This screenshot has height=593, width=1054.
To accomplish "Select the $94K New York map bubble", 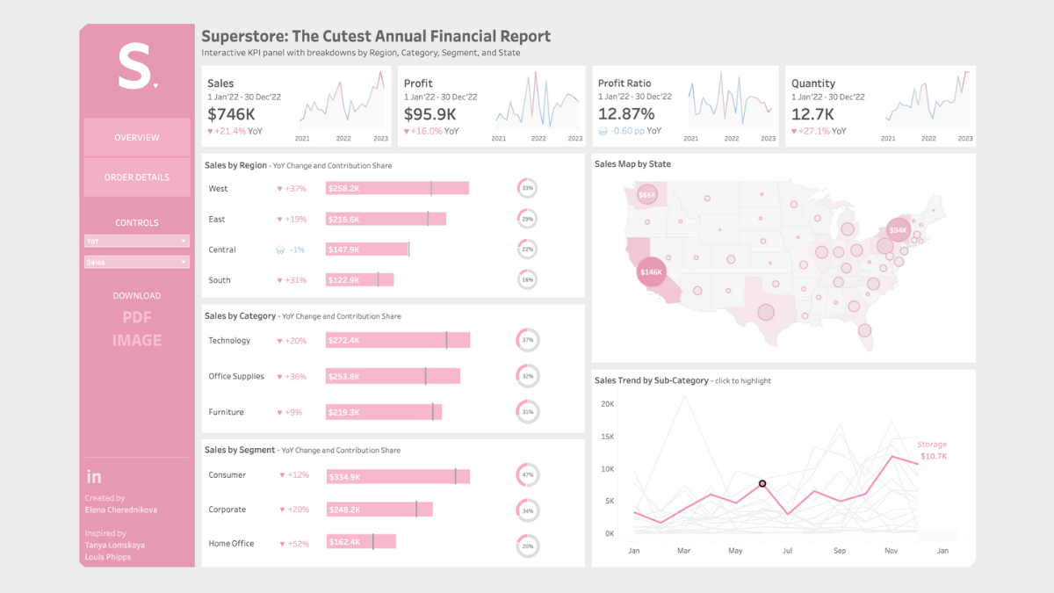I will coord(898,230).
